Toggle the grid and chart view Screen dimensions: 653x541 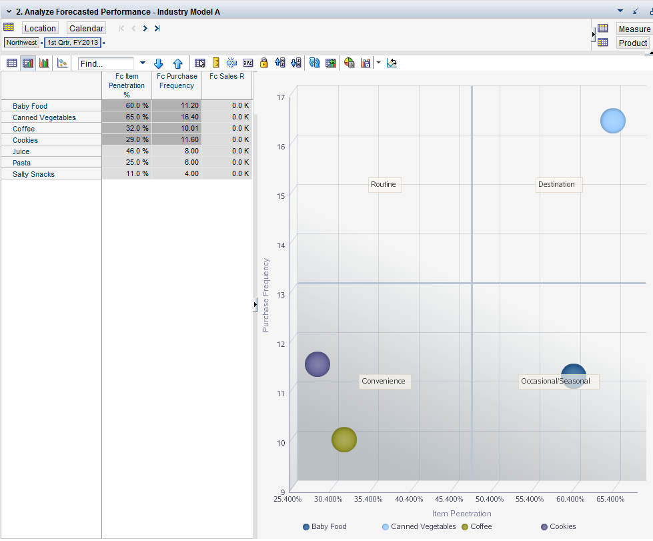point(27,63)
